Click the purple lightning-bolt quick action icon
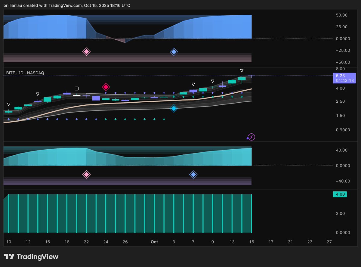Screen dimensions: 361x267 tap(251, 137)
